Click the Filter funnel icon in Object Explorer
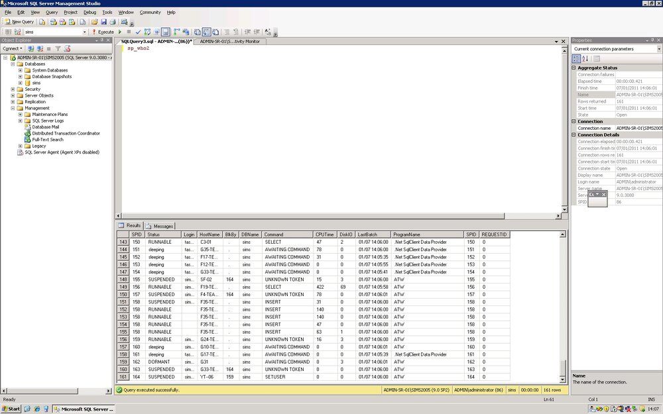The height and width of the screenshot is (414, 663). tap(58, 48)
